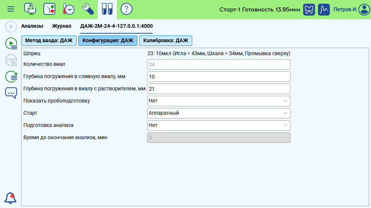Open the wrench settings tool
The width and height of the screenshot is (371, 208).
coord(88,9)
